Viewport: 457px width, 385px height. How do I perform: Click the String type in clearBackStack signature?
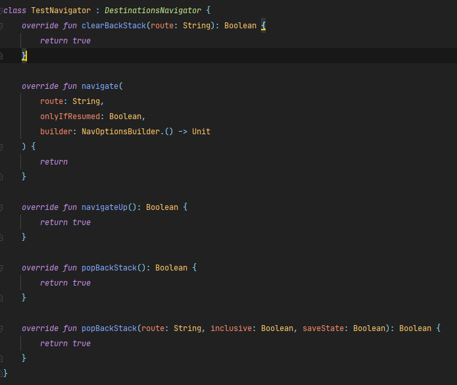[x=197, y=26]
